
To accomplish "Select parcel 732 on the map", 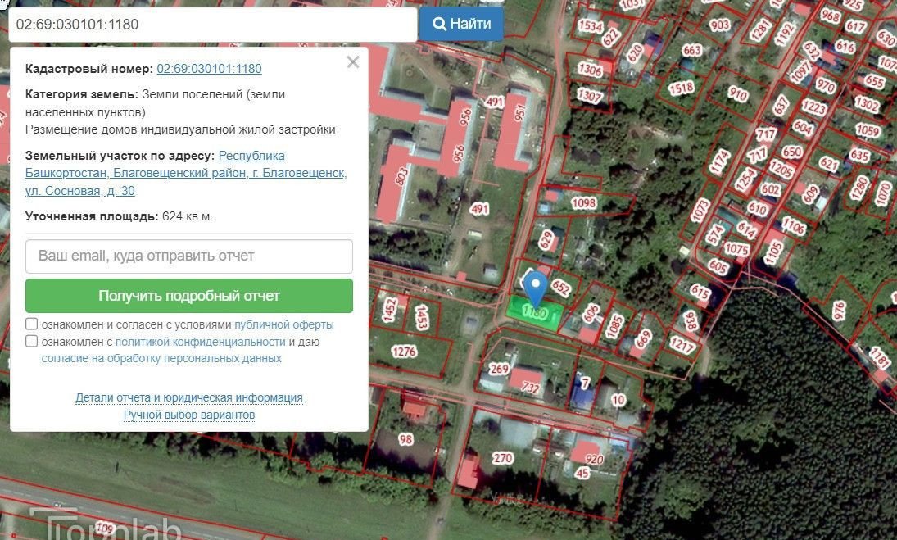I will (x=531, y=387).
